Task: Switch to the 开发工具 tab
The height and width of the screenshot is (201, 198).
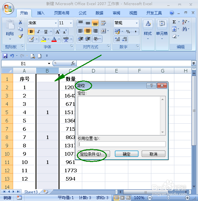Action: click(154, 13)
